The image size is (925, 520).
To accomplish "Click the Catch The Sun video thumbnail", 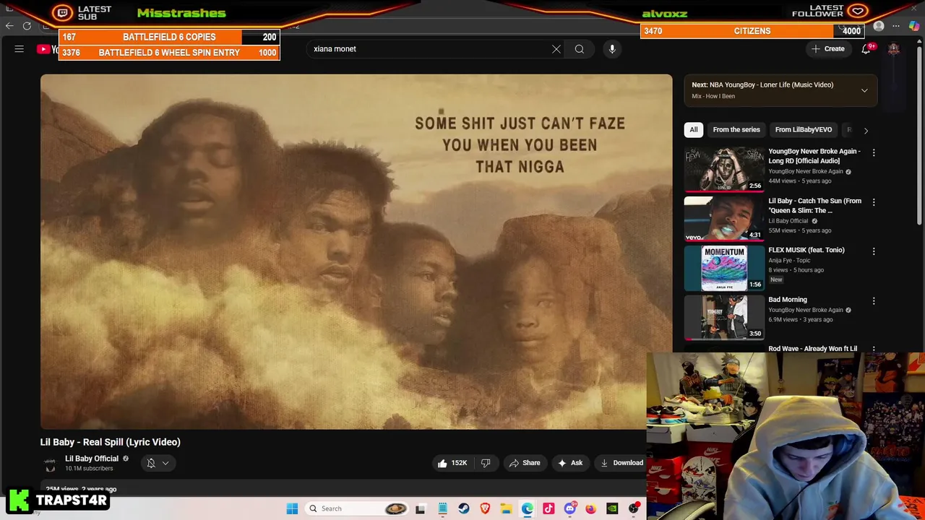I will point(724,219).
